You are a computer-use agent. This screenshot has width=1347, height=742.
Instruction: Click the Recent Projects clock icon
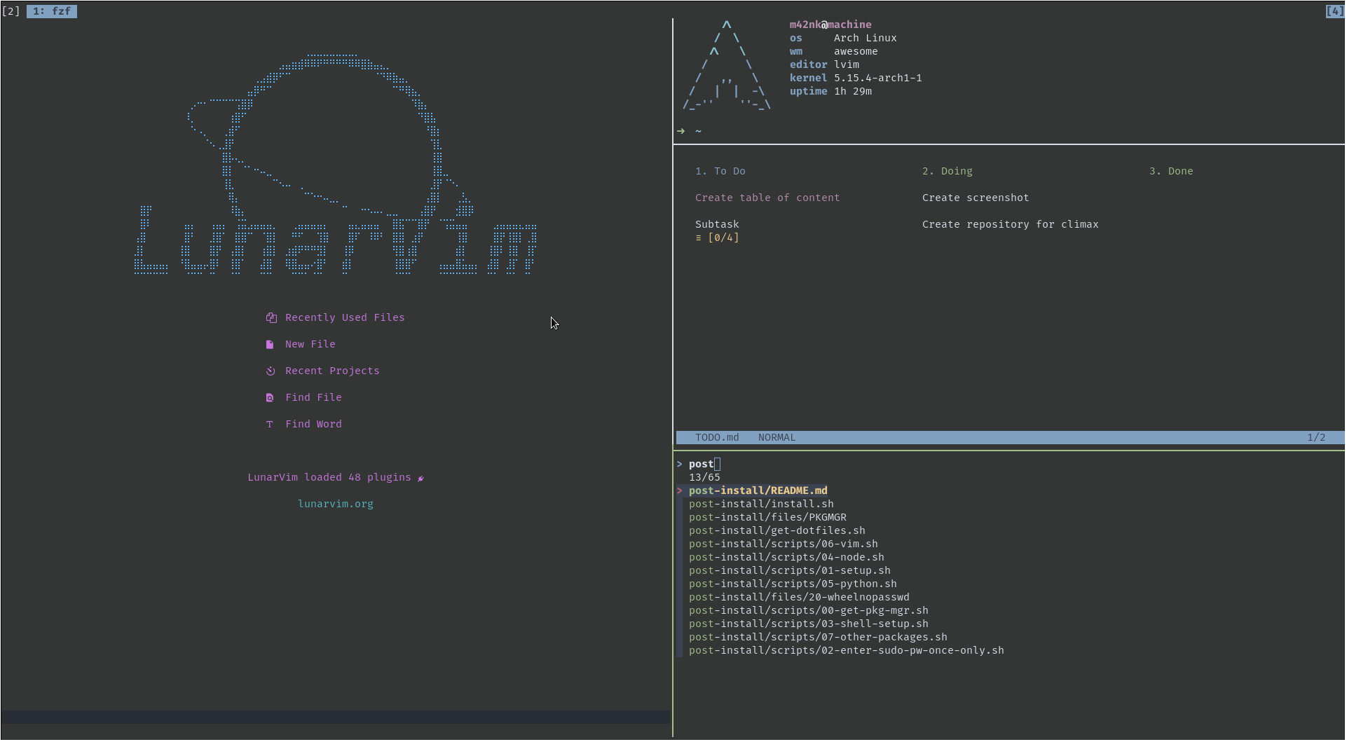pos(271,371)
